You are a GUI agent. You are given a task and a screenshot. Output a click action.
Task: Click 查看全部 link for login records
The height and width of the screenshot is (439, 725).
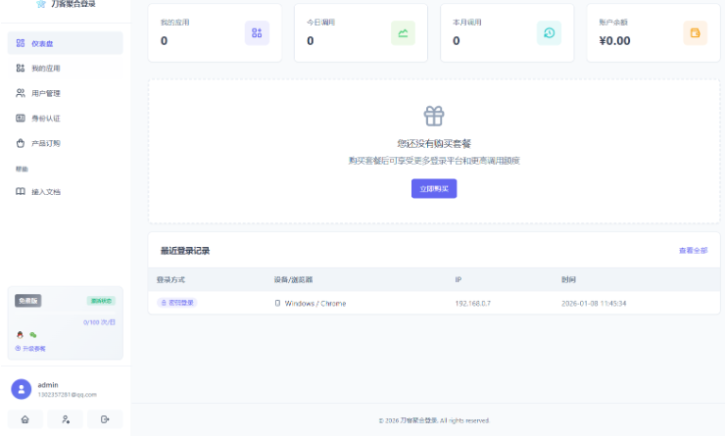(693, 251)
